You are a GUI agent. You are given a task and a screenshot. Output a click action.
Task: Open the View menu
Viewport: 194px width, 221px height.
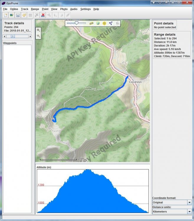tap(54, 9)
